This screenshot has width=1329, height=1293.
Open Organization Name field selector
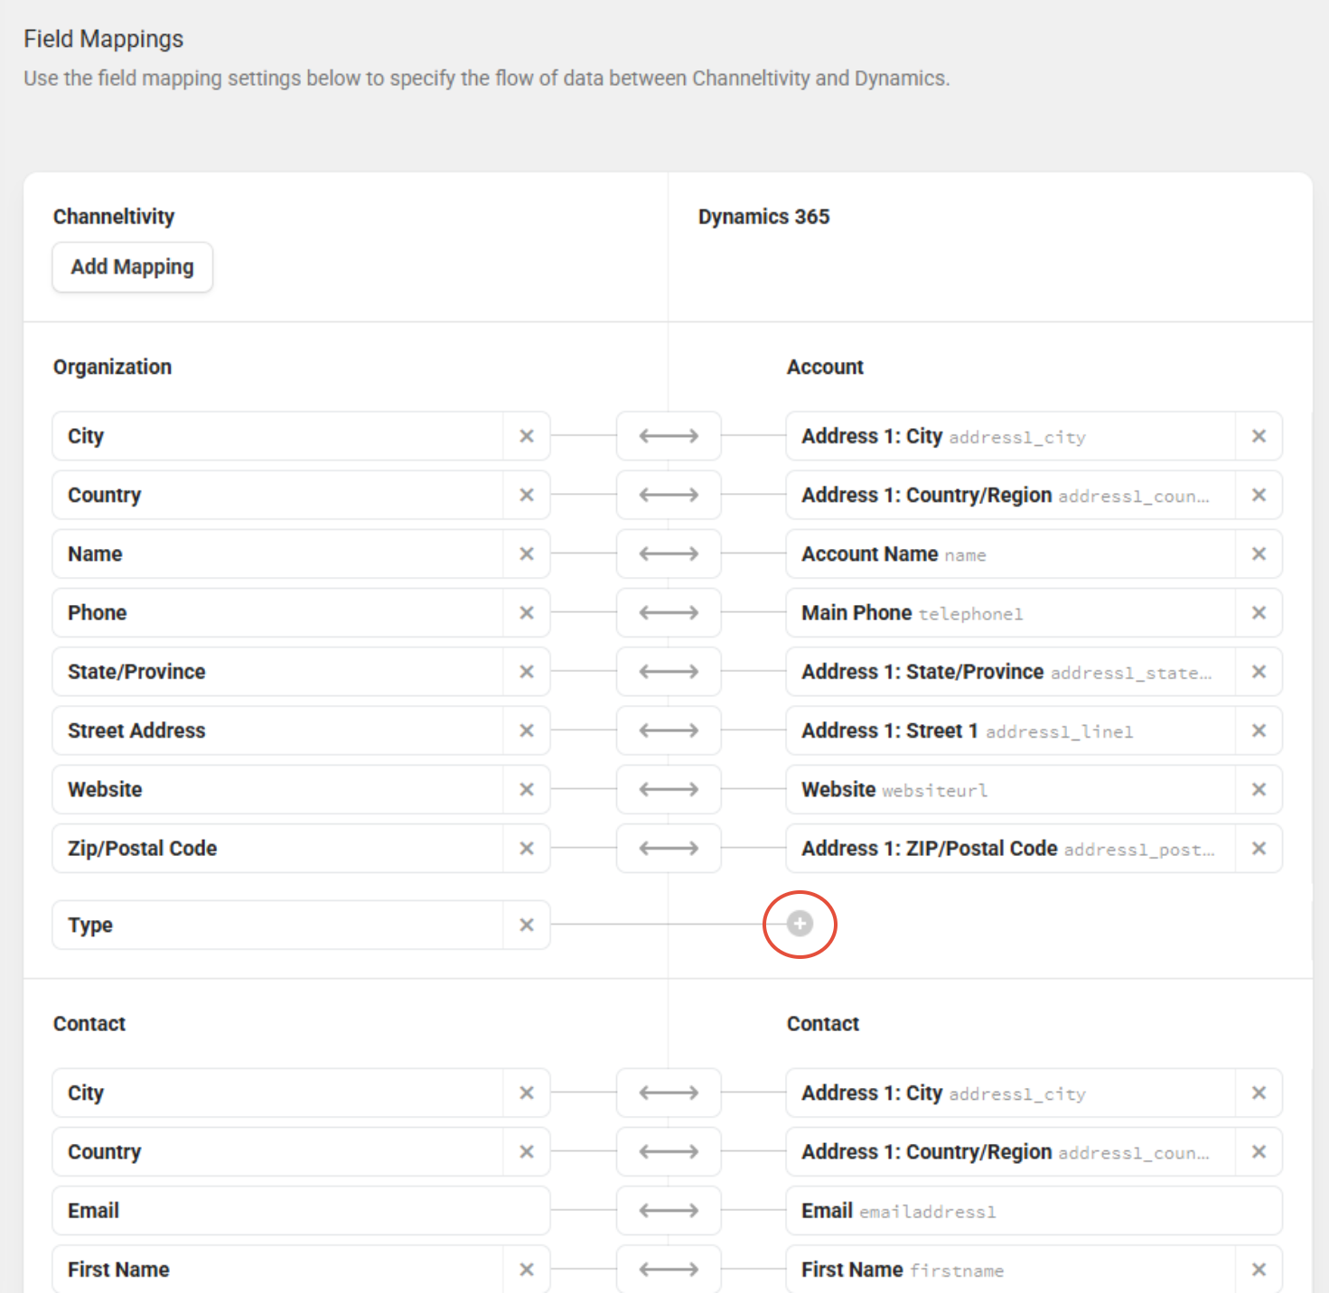point(278,553)
